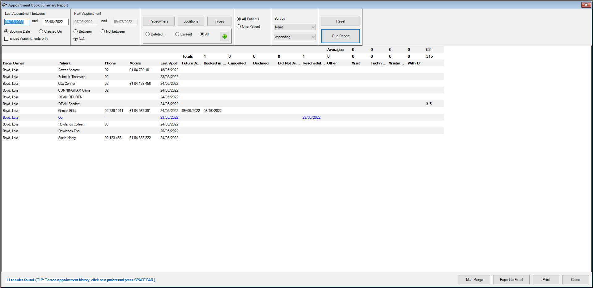593x288 pixels.
Task: Close the Appointment Book Summary Report window
Action: (x=586, y=5)
